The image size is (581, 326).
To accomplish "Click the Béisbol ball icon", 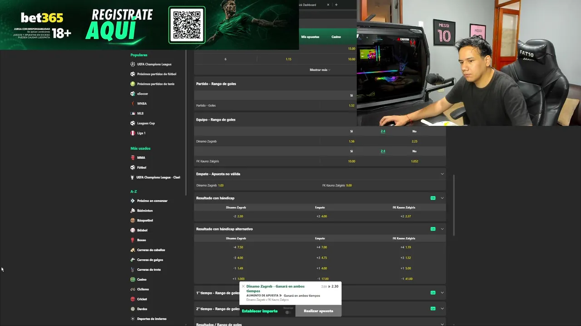I will (133, 230).
